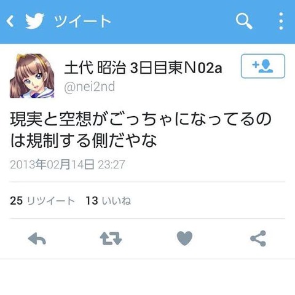295x295 pixels.
Task: Open the anime girl profile avatar
Action: tap(32, 76)
